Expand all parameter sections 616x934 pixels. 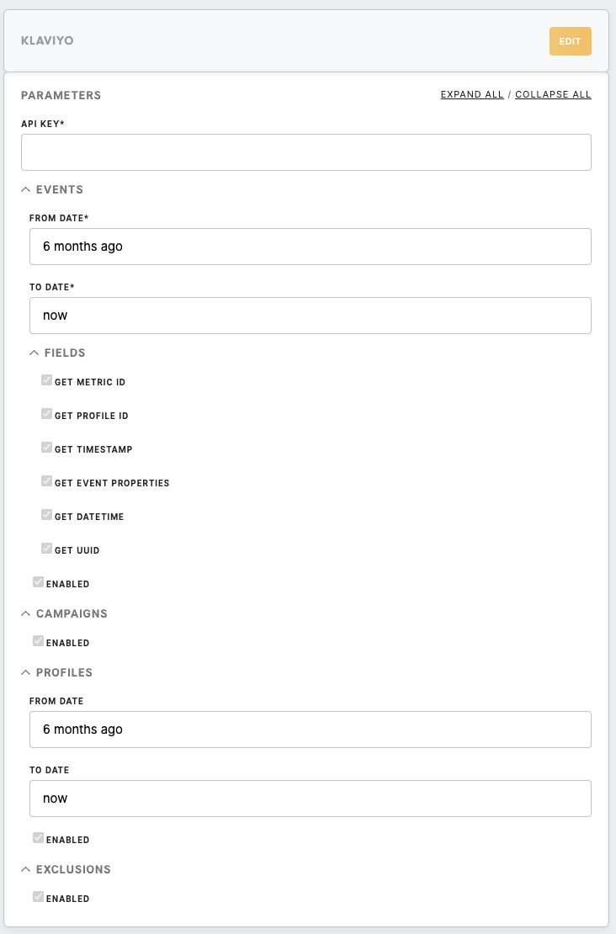(x=472, y=95)
